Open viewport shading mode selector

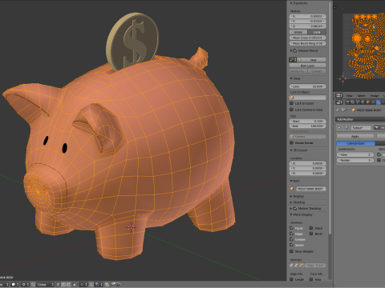[x=15, y=284]
